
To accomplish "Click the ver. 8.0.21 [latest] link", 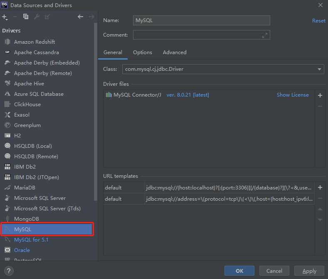I will coord(187,95).
